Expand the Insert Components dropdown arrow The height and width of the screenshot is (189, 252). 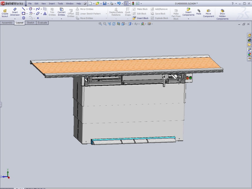coord(188,19)
